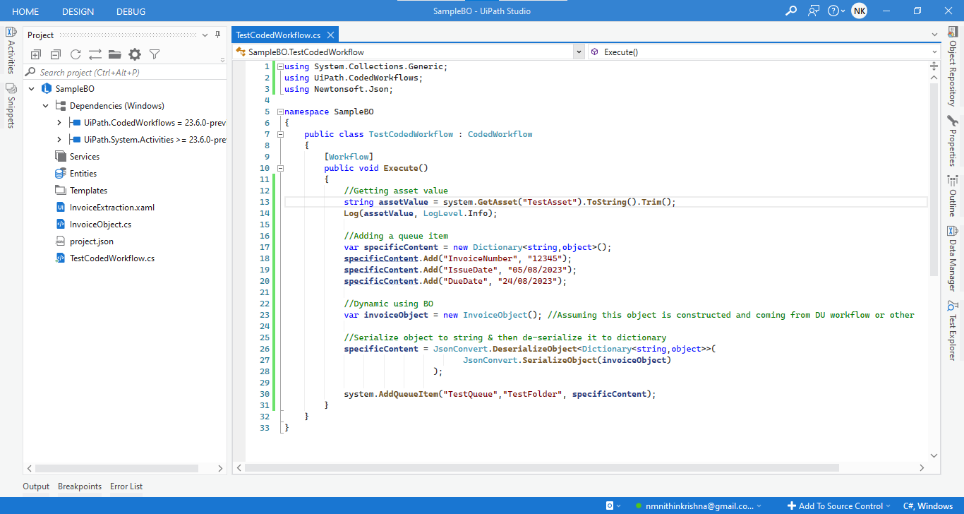964x514 pixels.
Task: Click the editor horizontal scrollbar thumb
Action: coord(542,468)
